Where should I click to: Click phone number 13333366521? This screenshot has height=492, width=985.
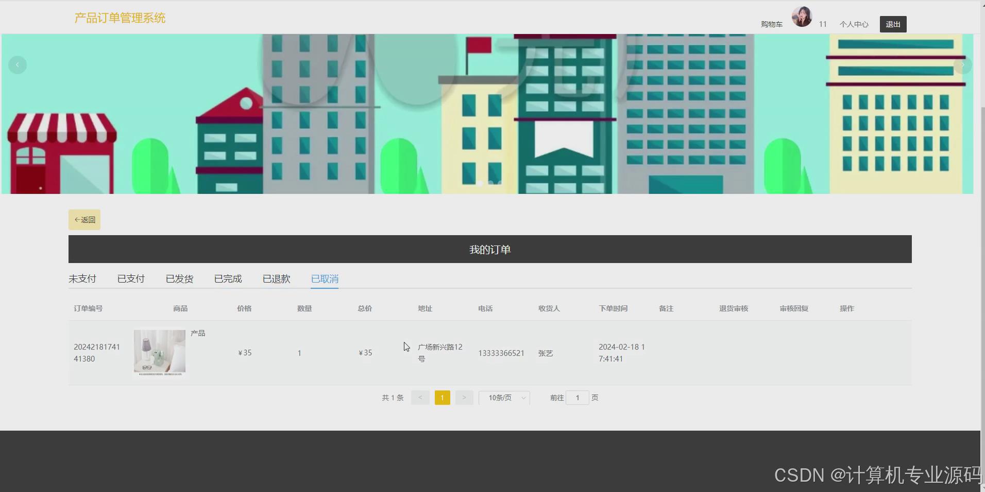(501, 353)
